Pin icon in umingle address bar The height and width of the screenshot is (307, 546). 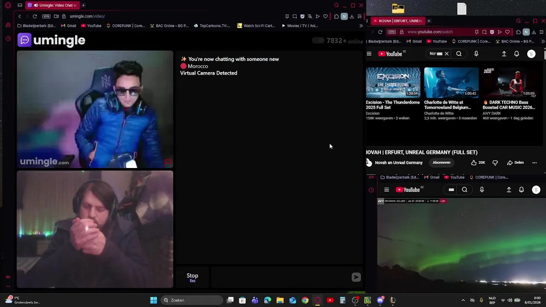[287, 16]
